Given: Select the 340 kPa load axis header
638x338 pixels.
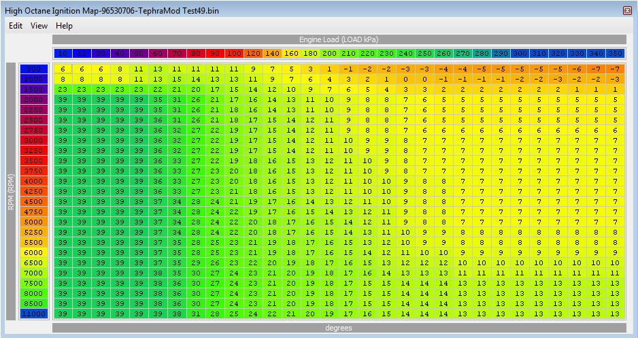Looking at the screenshot, I should pos(596,53).
